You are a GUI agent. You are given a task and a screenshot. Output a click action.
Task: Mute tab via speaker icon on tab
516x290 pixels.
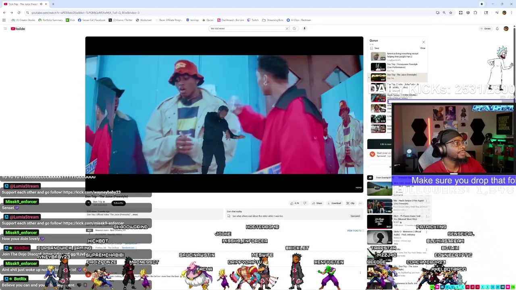(41, 4)
